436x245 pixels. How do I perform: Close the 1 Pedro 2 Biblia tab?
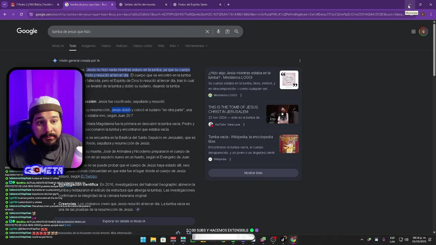pos(58,4)
